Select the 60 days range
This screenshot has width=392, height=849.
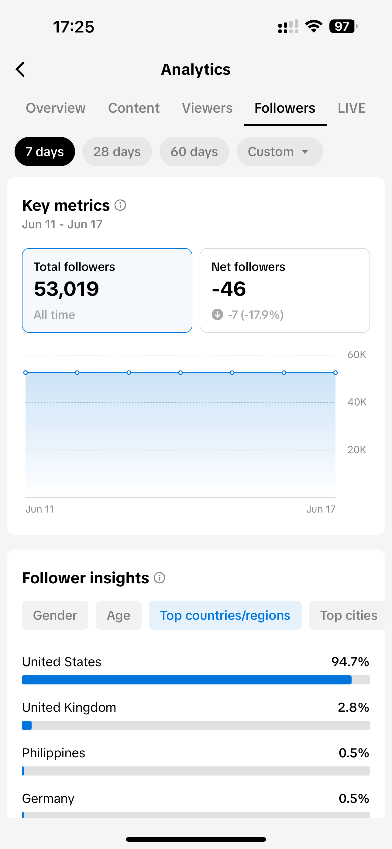click(x=194, y=152)
